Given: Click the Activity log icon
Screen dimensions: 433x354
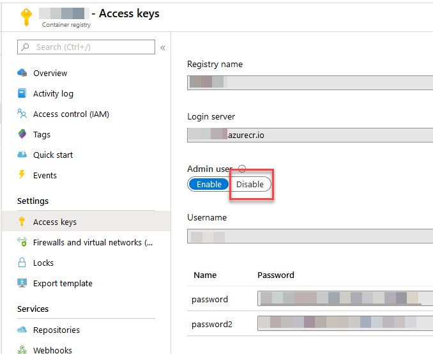Looking at the screenshot, I should click(22, 93).
